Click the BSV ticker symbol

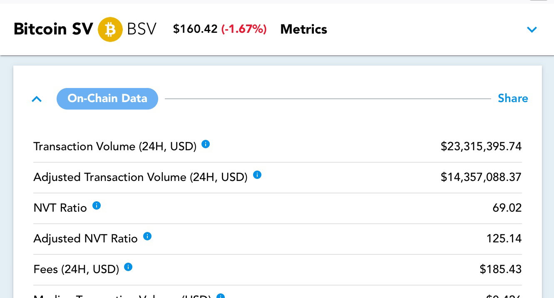[x=142, y=29]
